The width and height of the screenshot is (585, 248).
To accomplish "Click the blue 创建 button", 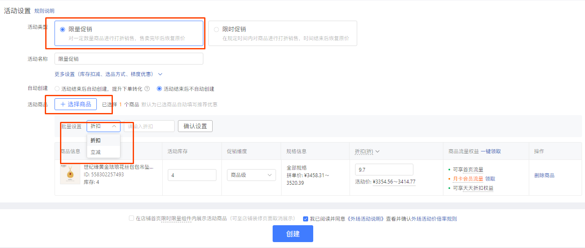I will point(292,234).
